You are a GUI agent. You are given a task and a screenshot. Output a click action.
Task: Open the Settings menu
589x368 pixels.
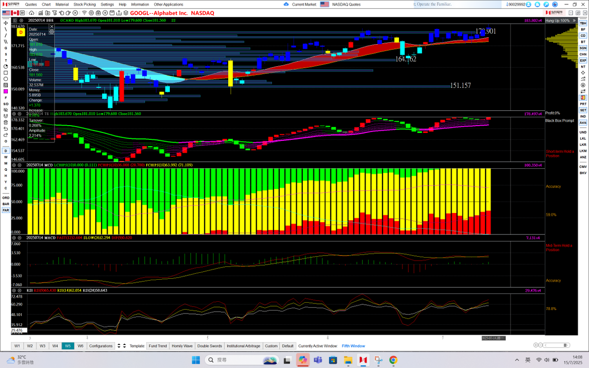107,4
